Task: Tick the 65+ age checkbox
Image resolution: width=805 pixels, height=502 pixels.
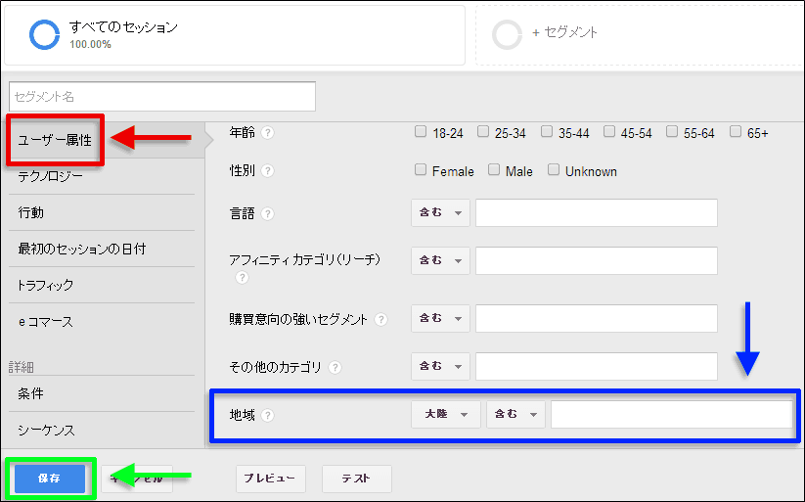Action: point(735,132)
